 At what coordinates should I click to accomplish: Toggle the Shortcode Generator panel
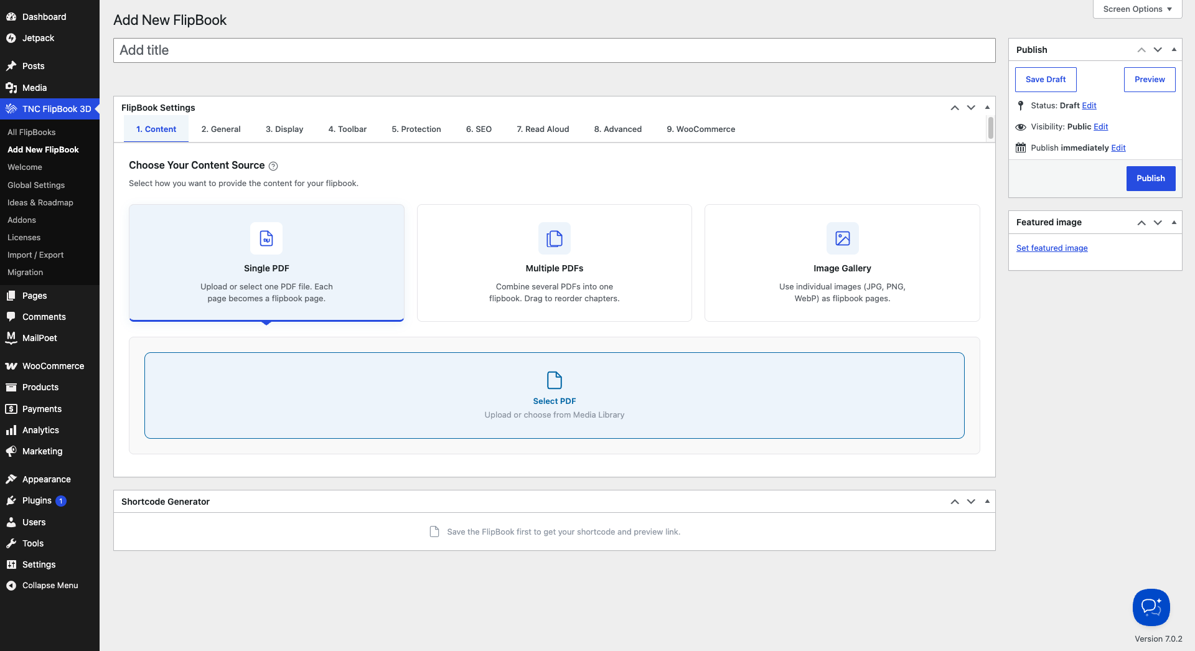(987, 502)
